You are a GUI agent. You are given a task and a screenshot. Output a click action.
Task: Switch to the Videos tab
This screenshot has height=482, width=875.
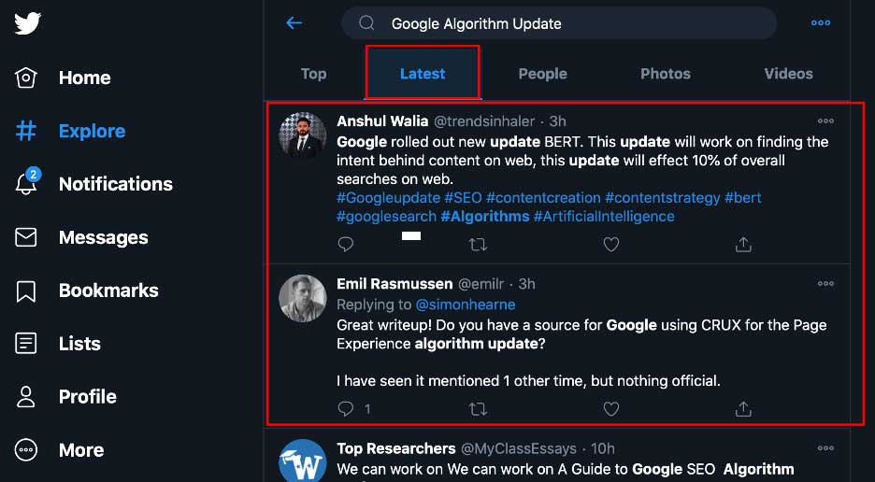(x=788, y=74)
